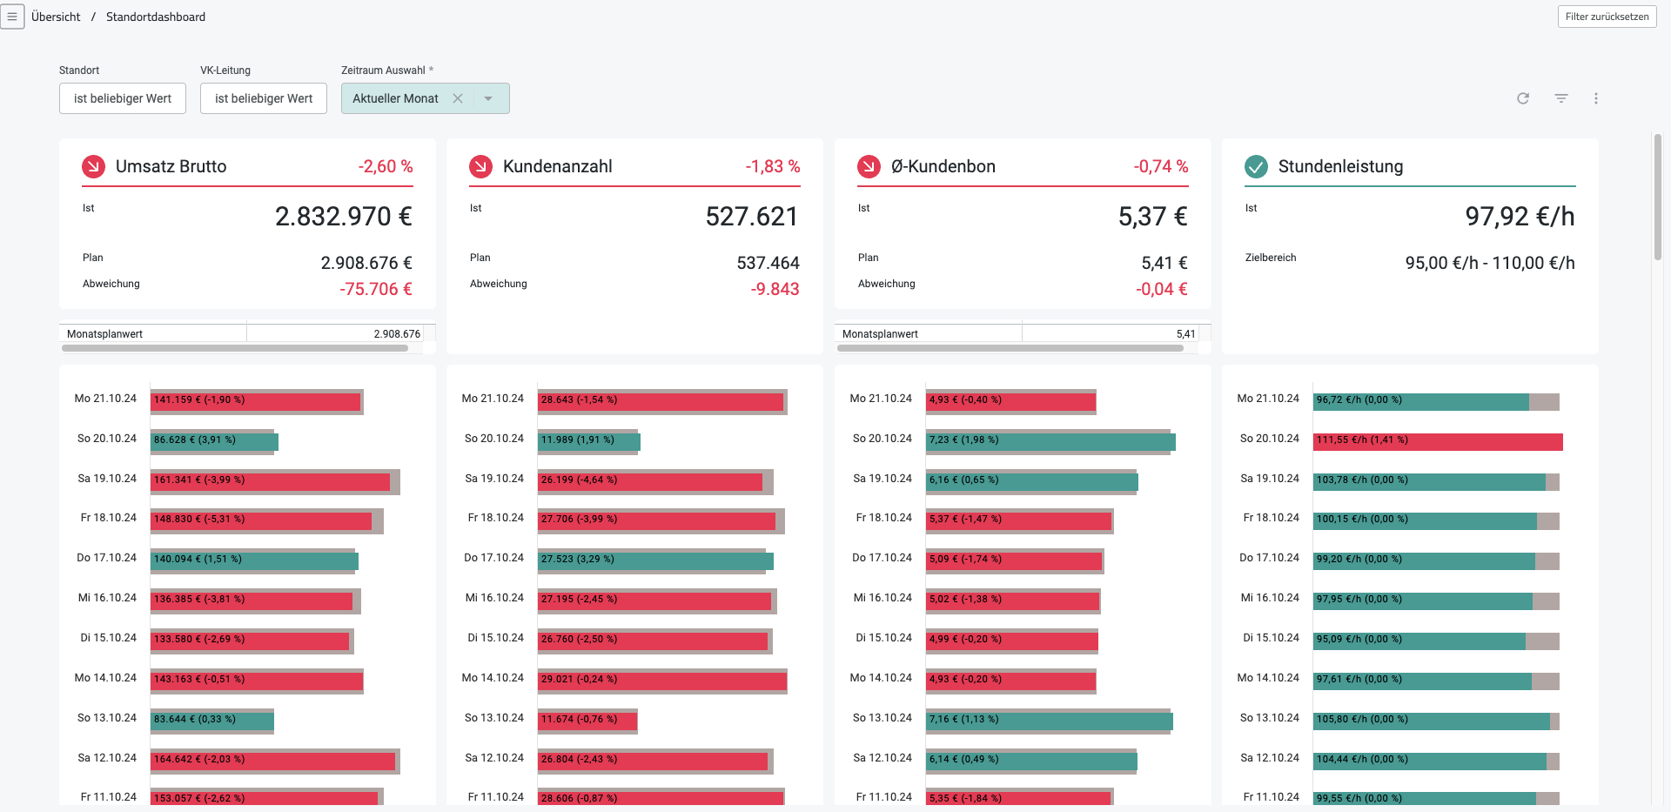Screen dimensions: 1671x812
Task: Click the Umsatz Monatsplanwert value 2.908.676
Action: coord(397,334)
